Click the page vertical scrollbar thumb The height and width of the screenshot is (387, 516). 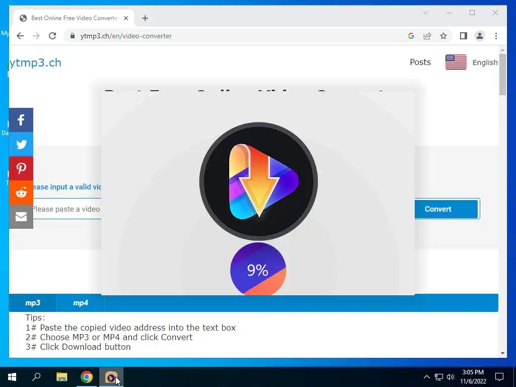502,74
